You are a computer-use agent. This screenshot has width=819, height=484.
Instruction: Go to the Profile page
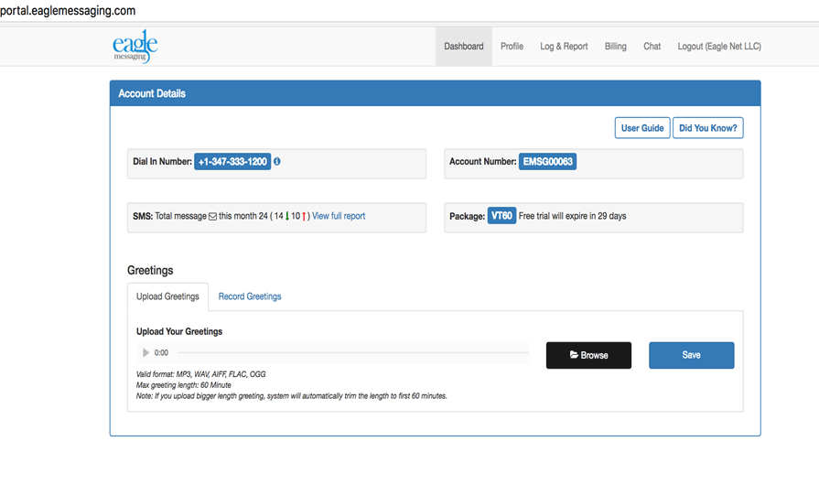pyautogui.click(x=512, y=47)
